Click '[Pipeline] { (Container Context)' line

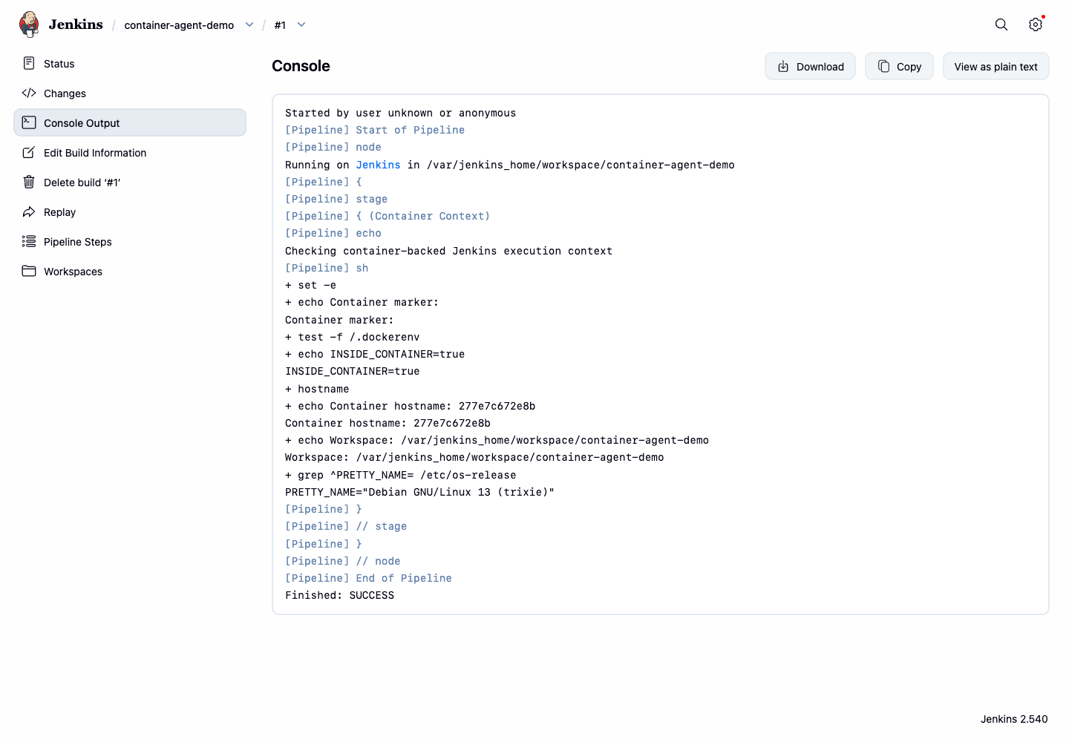pyautogui.click(x=388, y=216)
